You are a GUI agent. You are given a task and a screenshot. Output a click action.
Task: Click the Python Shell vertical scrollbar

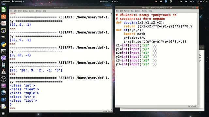[x=112, y=61]
